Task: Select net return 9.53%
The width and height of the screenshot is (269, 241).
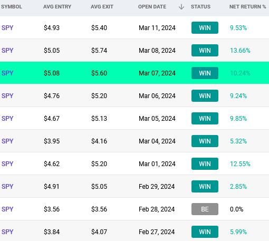Action: pyautogui.click(x=238, y=28)
